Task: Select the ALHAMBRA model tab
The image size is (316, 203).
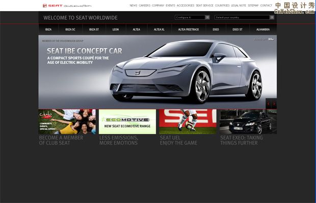Action: tap(263, 29)
